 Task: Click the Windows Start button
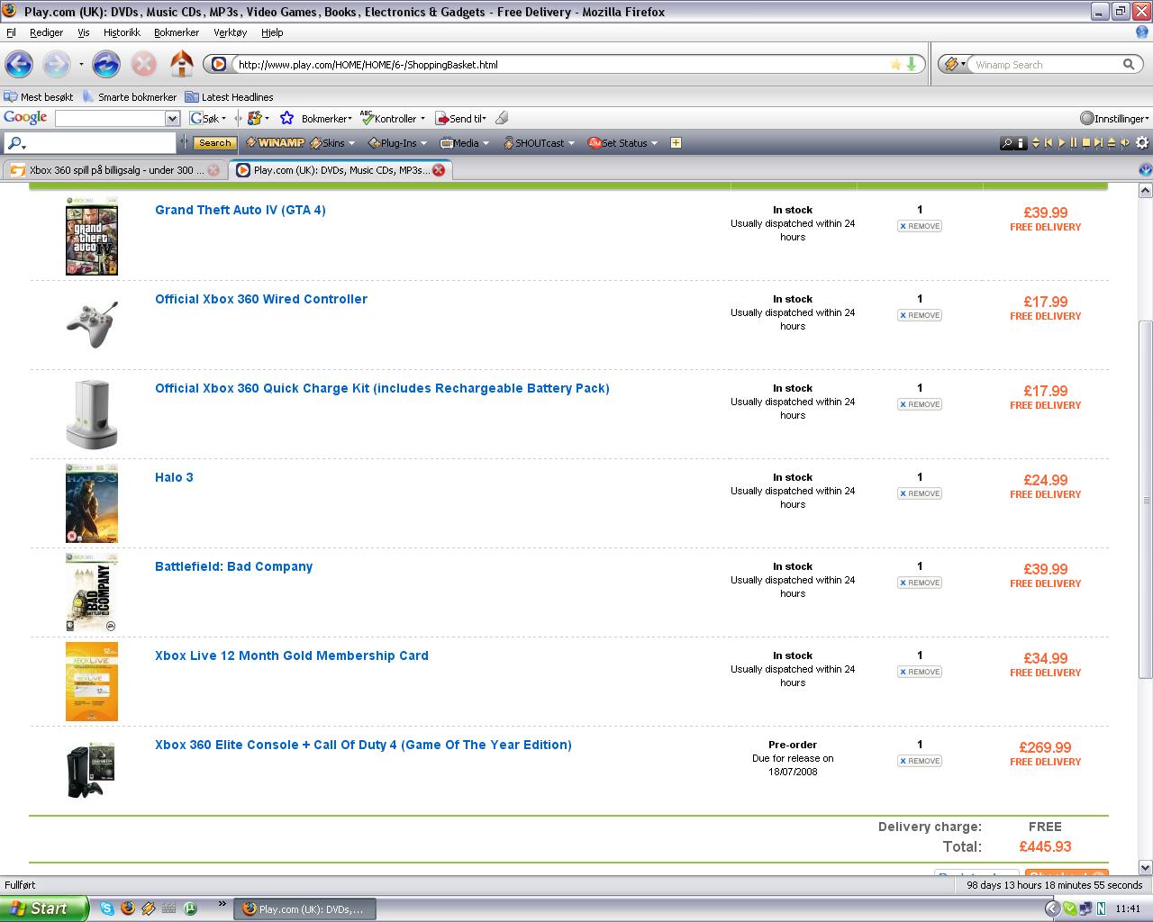pyautogui.click(x=44, y=908)
